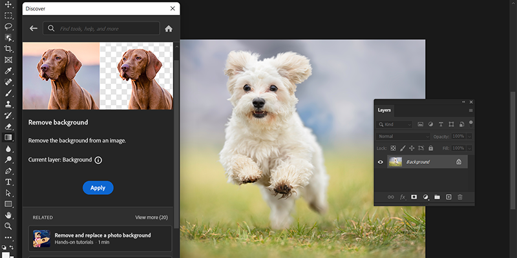Click the Fill 100% value field
517x258 pixels.
coord(458,148)
